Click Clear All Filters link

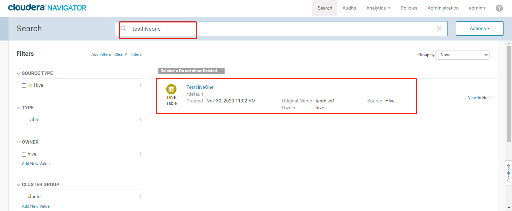coord(128,54)
